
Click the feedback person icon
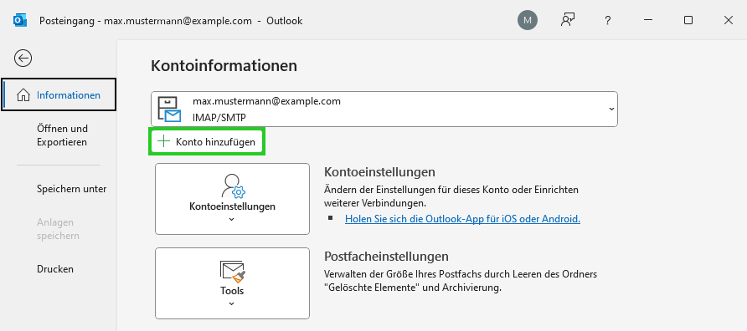coord(568,20)
